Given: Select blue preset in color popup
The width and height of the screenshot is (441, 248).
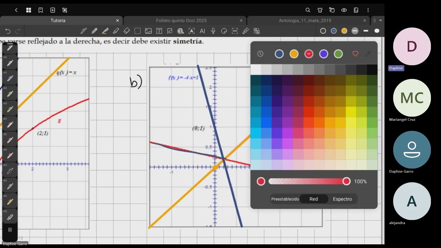Looking at the screenshot, I should (x=279, y=54).
